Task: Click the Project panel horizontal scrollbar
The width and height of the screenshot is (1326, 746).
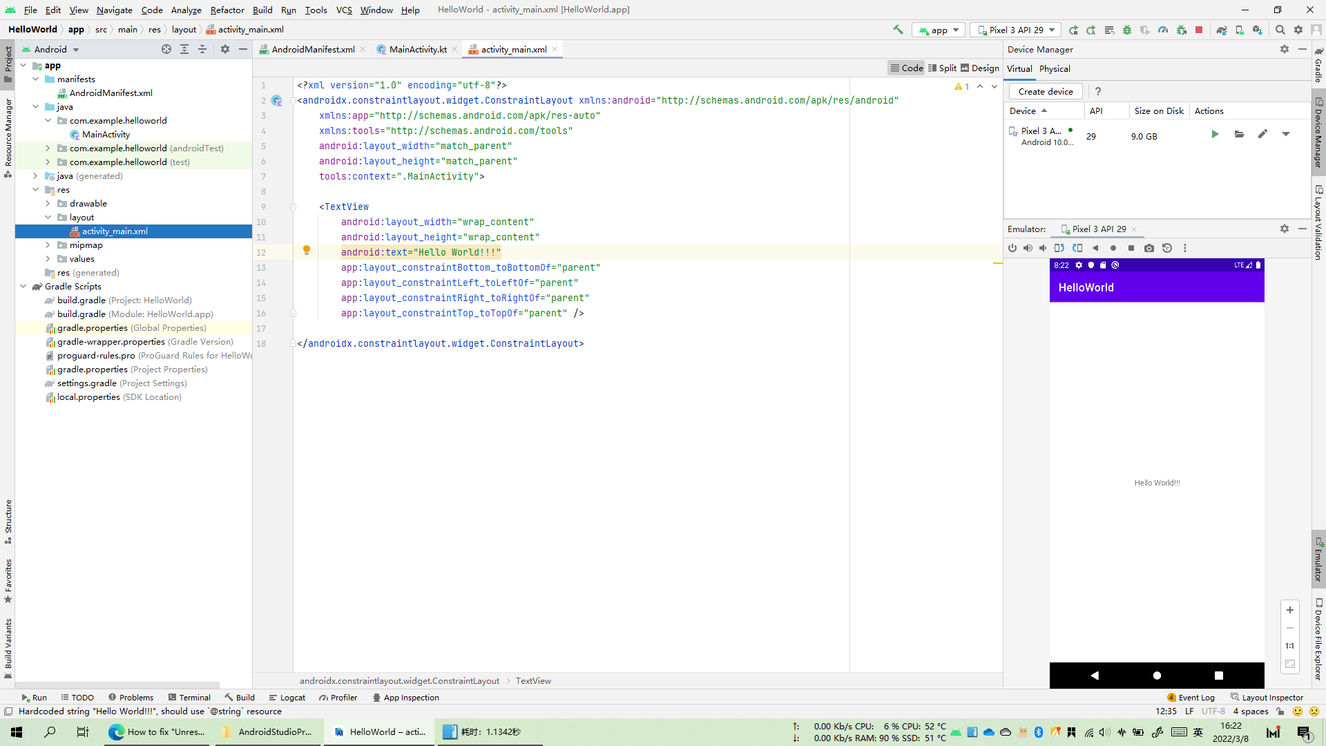Action: point(117,685)
